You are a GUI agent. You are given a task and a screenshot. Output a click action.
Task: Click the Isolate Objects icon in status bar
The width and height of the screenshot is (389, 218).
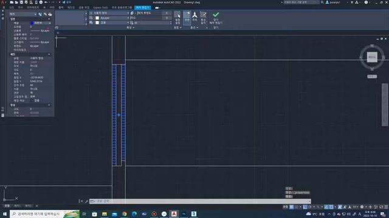[x=376, y=207]
